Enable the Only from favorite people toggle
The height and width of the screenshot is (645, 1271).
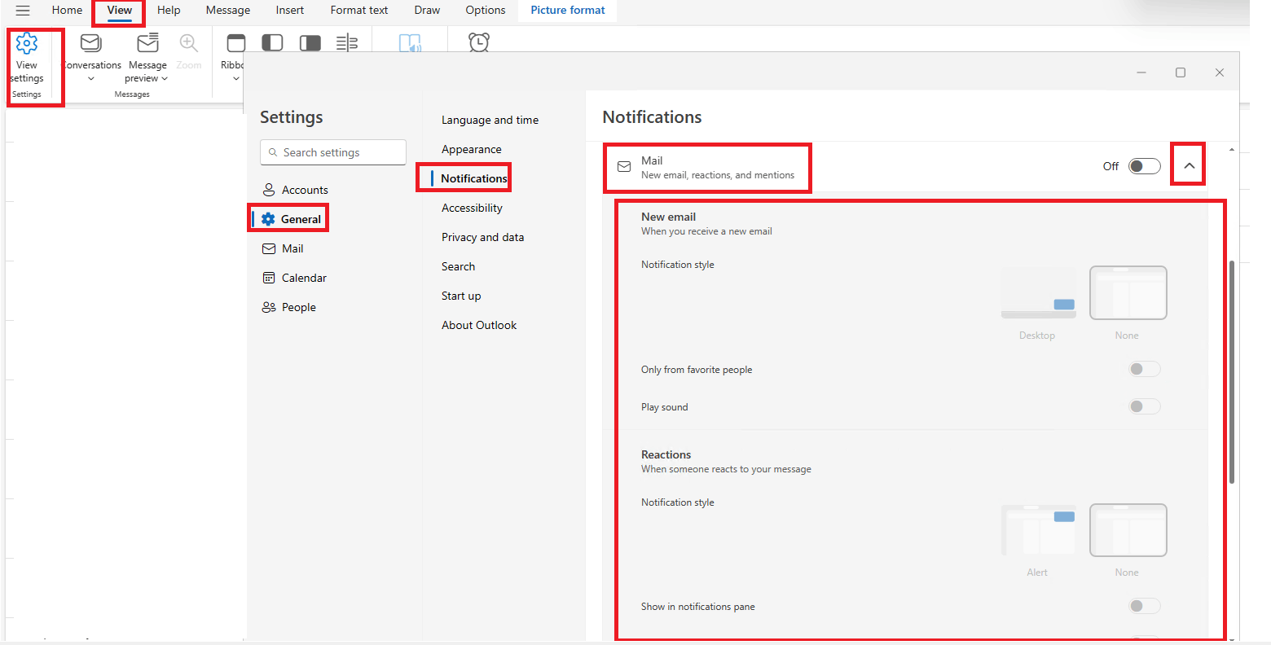click(x=1144, y=368)
